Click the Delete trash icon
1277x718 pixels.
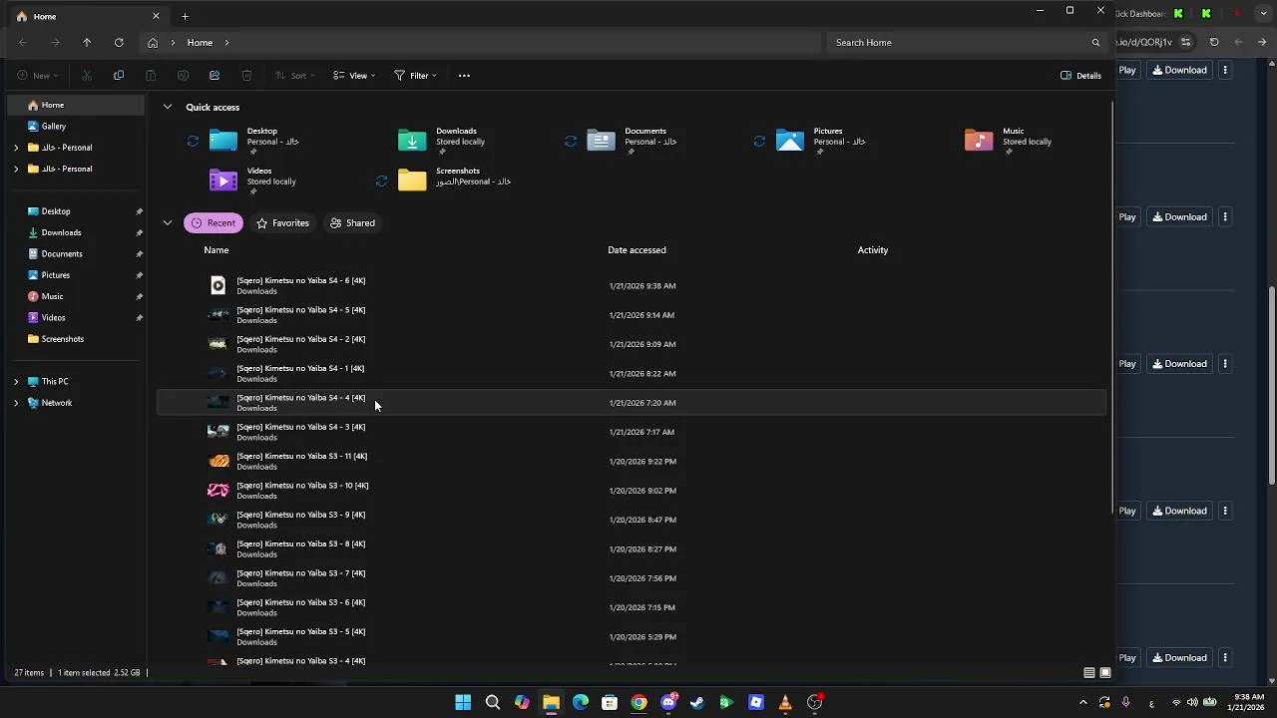click(246, 75)
